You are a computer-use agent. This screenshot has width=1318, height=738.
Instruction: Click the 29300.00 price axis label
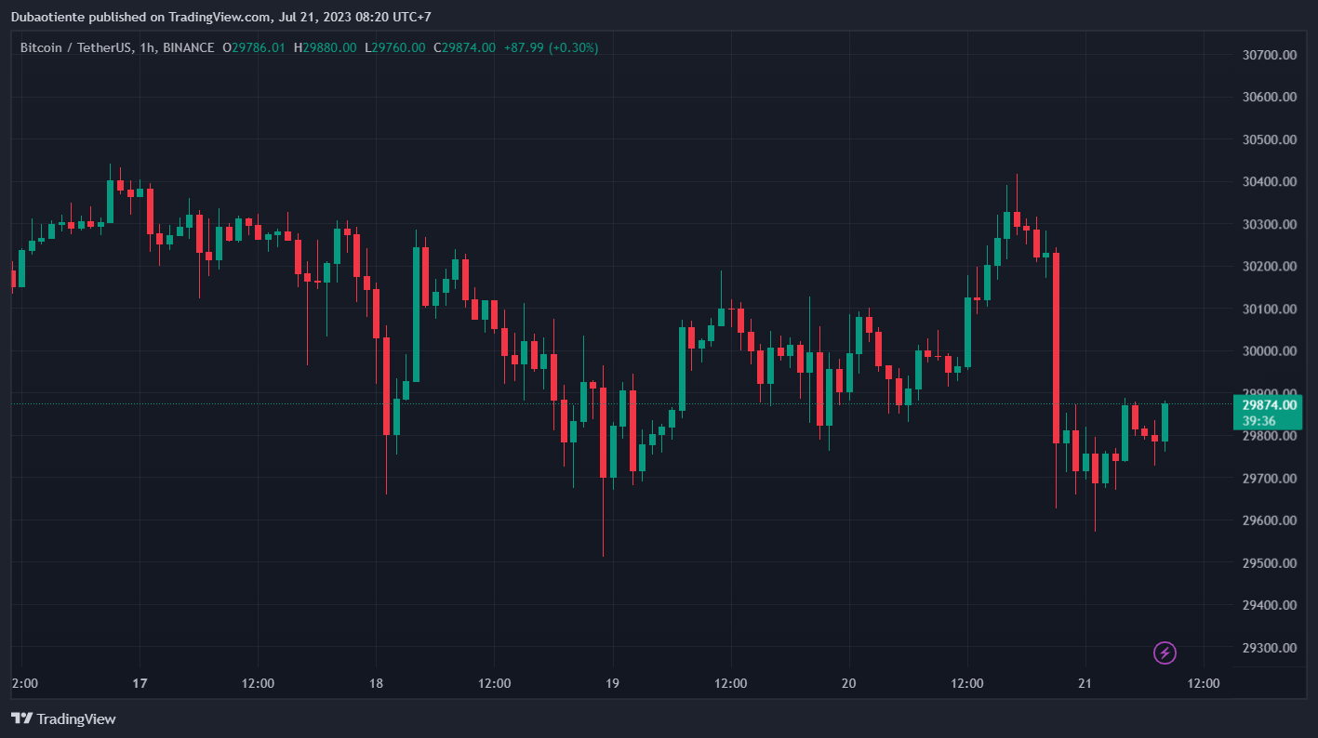pyautogui.click(x=1270, y=648)
